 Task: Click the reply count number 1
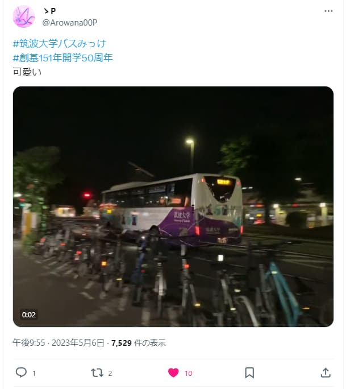(34, 374)
